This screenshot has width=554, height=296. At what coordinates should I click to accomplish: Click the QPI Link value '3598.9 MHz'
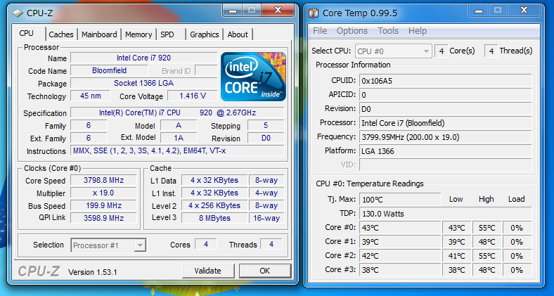click(103, 218)
